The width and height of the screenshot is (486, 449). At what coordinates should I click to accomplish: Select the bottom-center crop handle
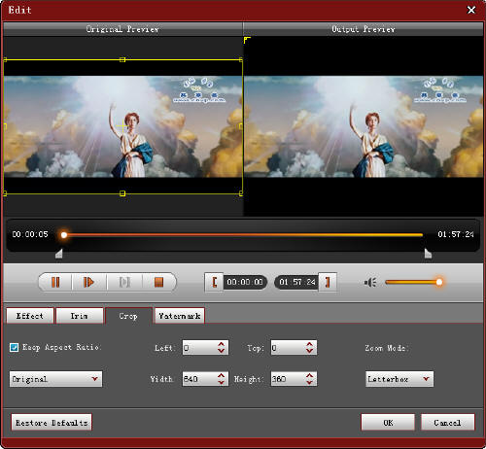pyautogui.click(x=122, y=193)
